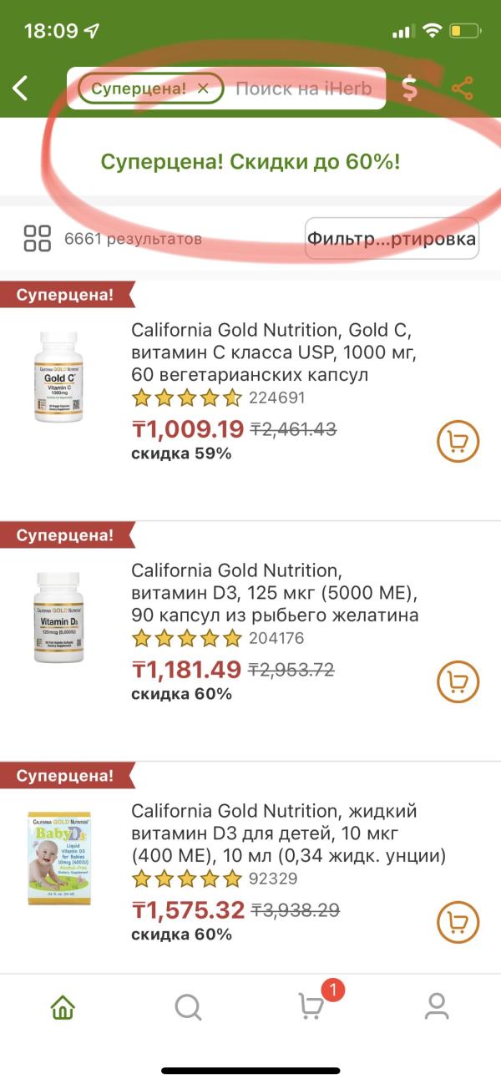Remove the Суперцена! search filter chip
The image size is (501, 1084).
[203, 88]
